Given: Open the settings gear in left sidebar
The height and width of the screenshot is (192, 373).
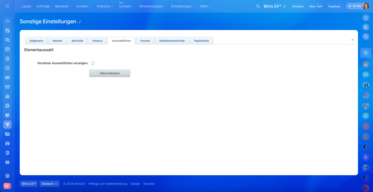Looking at the screenshot, I should click(x=7, y=176).
